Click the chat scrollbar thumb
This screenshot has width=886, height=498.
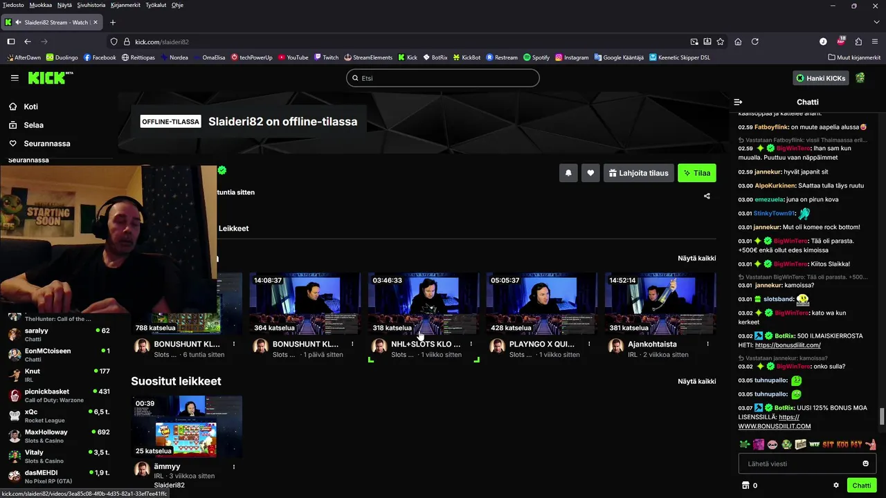point(882,417)
